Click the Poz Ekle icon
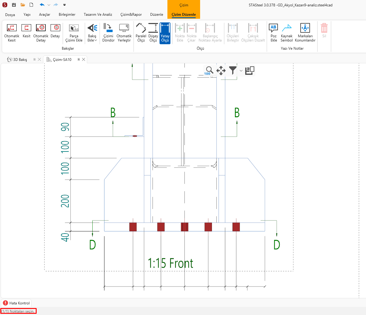 click(x=274, y=33)
